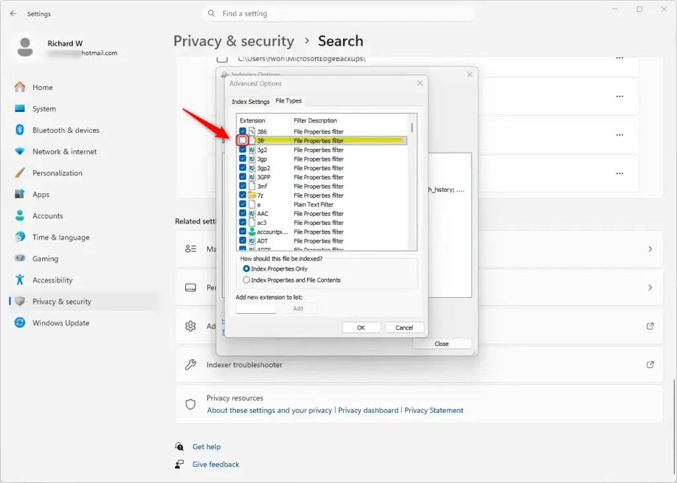The height and width of the screenshot is (483, 677).
Task: Click the Home icon in sidebar
Action: click(x=20, y=87)
